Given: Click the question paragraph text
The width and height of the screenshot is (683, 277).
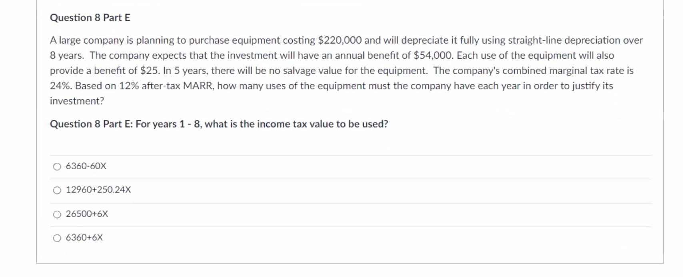Looking at the screenshot, I should 280,70.
